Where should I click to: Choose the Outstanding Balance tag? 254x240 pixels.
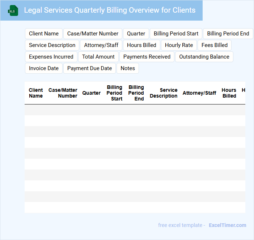[x=204, y=57]
